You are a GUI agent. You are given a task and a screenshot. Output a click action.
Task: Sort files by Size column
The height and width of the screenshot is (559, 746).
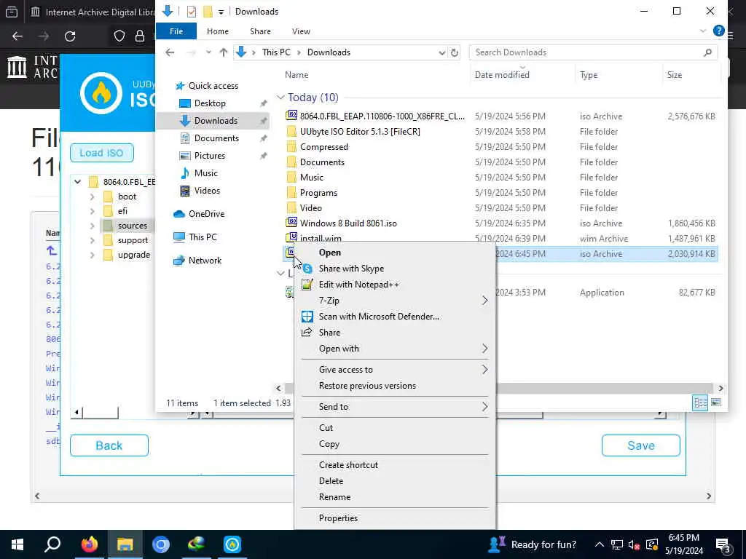click(x=674, y=75)
